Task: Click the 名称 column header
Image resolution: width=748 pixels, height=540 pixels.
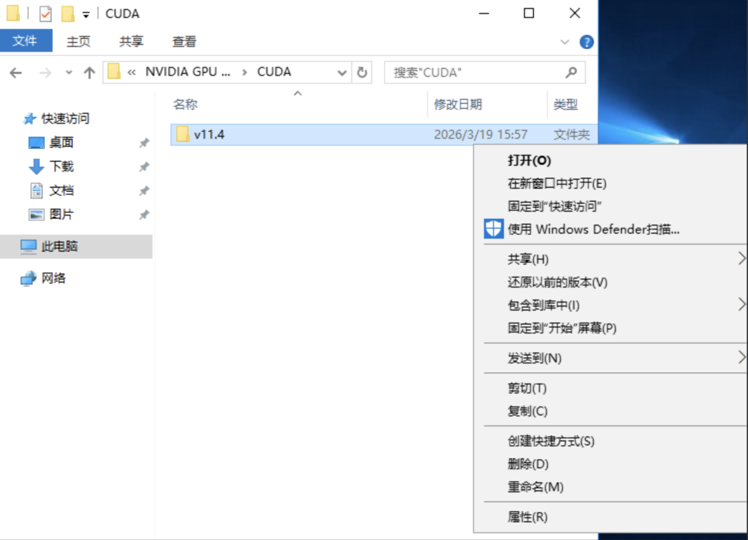Action: [x=185, y=104]
